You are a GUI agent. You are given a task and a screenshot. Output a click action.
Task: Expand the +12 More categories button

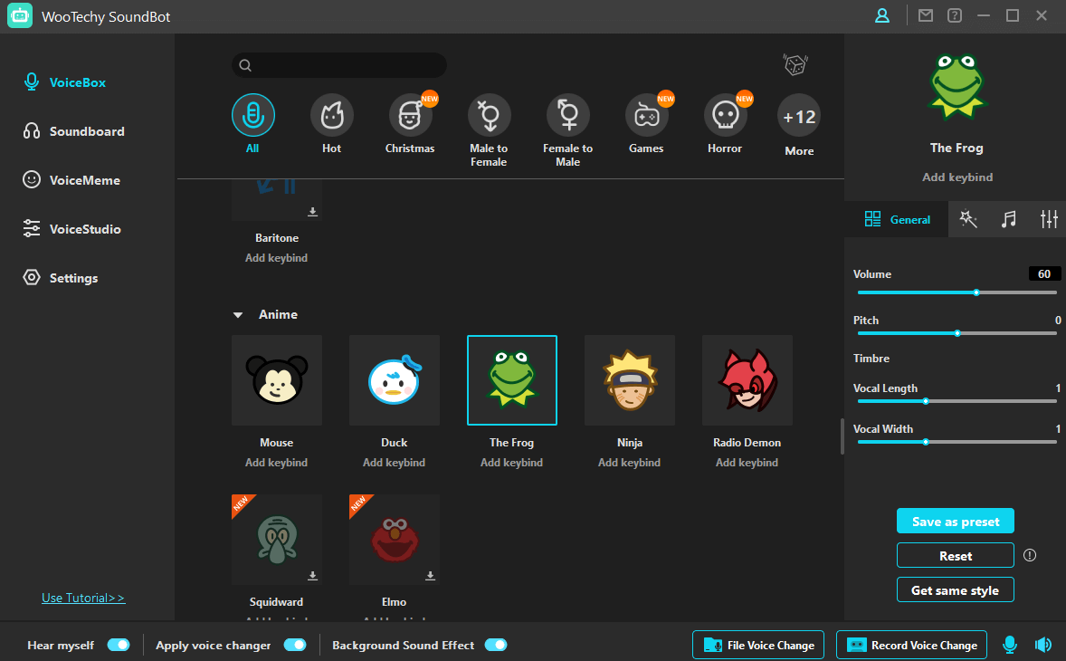pyautogui.click(x=799, y=117)
